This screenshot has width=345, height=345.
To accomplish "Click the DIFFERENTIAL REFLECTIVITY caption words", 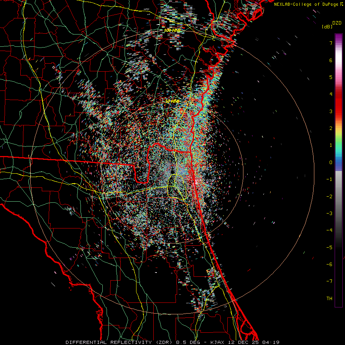I will coord(109,342).
